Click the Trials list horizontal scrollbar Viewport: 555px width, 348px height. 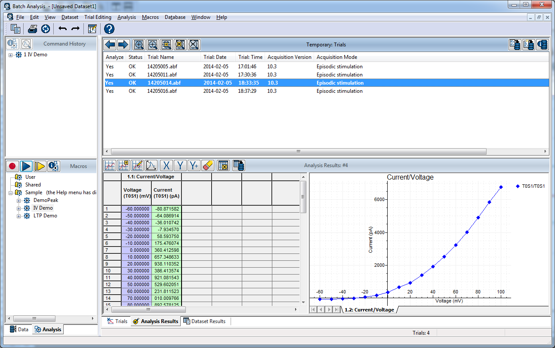tap(299, 152)
